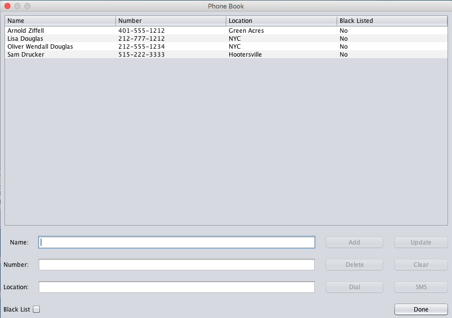The height and width of the screenshot is (318, 452).
Task: Click phone number 515-222-3333
Action: pos(142,55)
